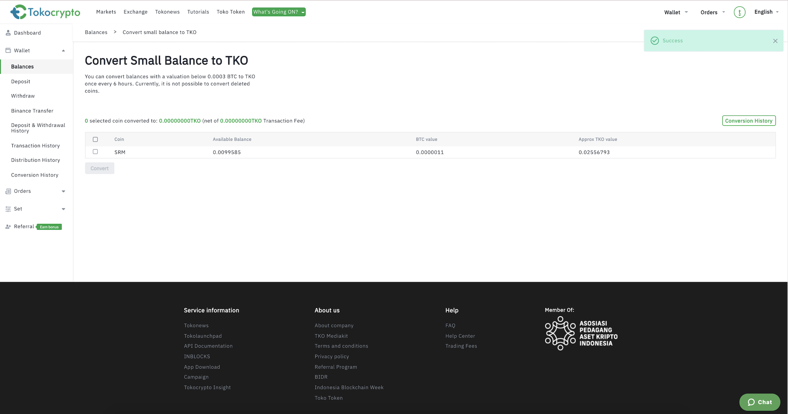Open Conversion History in sidebar
This screenshot has width=788, height=414.
tap(35, 175)
